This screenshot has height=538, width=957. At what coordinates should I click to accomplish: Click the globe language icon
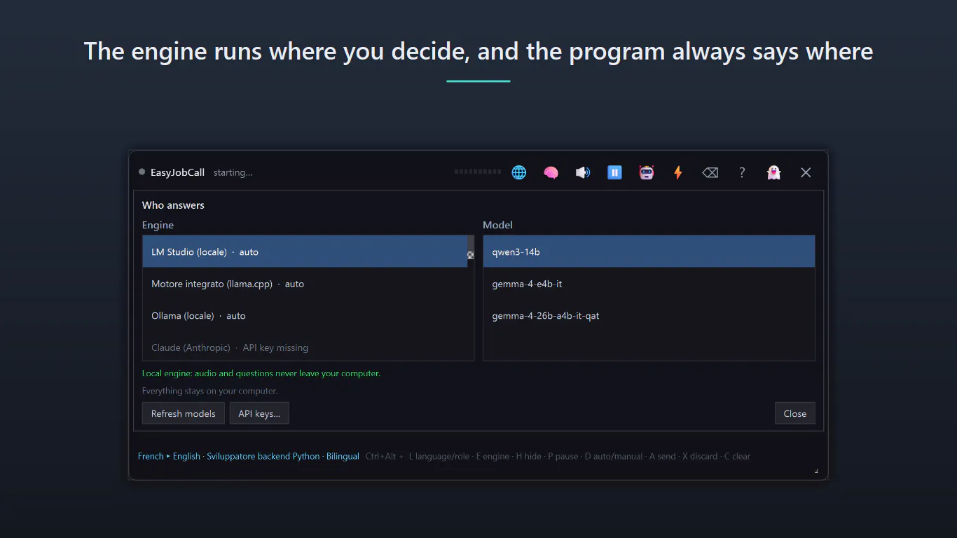[x=519, y=172]
